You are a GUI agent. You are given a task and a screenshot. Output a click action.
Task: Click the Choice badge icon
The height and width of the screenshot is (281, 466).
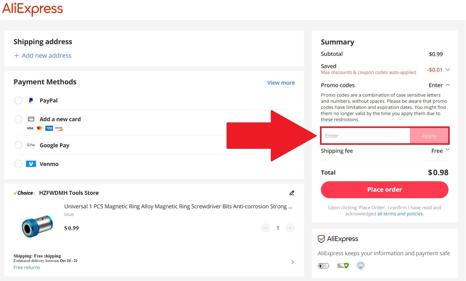tap(24, 193)
